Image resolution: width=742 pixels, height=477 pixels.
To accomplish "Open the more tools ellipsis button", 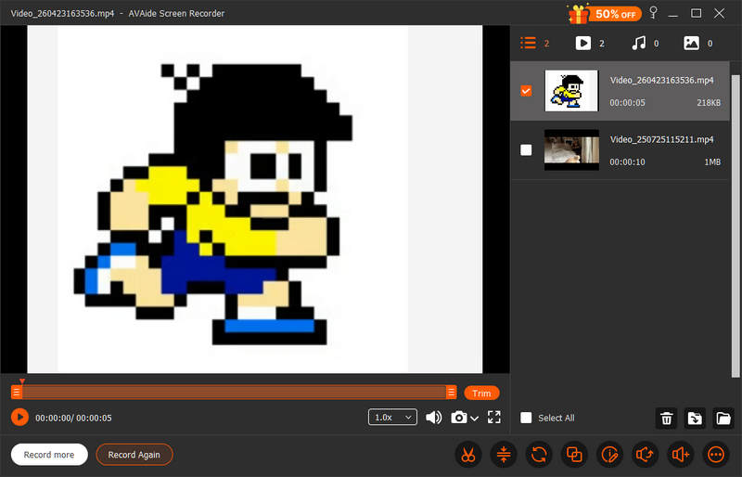I will click(715, 455).
